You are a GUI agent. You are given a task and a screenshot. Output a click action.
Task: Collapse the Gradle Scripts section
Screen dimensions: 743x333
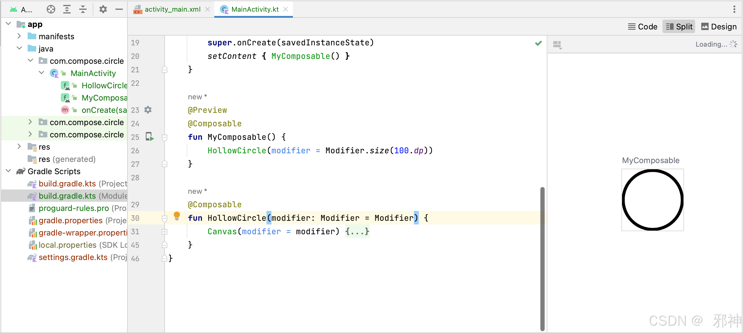(8, 171)
